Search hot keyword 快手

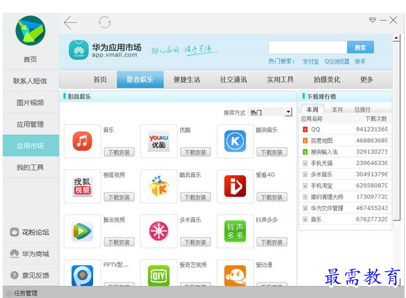click(x=360, y=62)
